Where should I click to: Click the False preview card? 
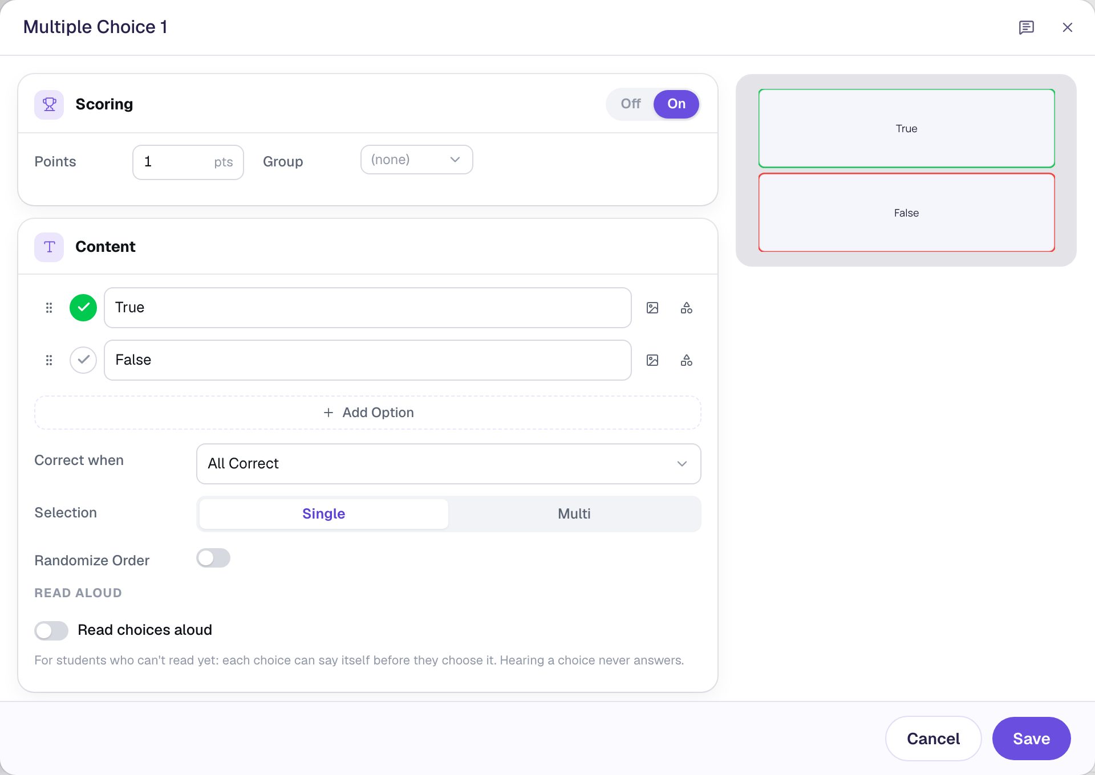click(906, 213)
